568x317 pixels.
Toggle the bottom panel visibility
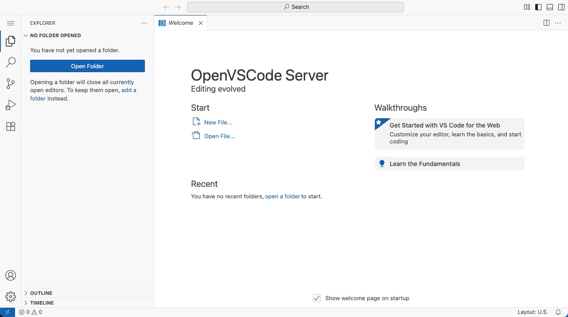(x=550, y=7)
